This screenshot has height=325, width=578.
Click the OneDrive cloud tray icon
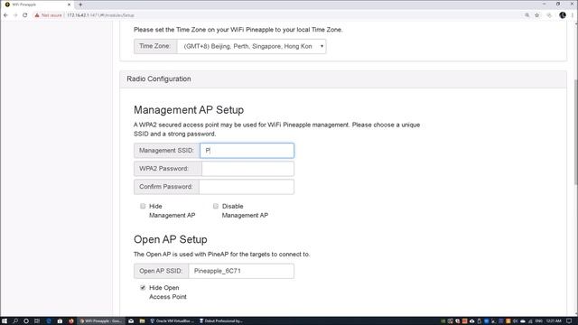[x=523, y=321]
